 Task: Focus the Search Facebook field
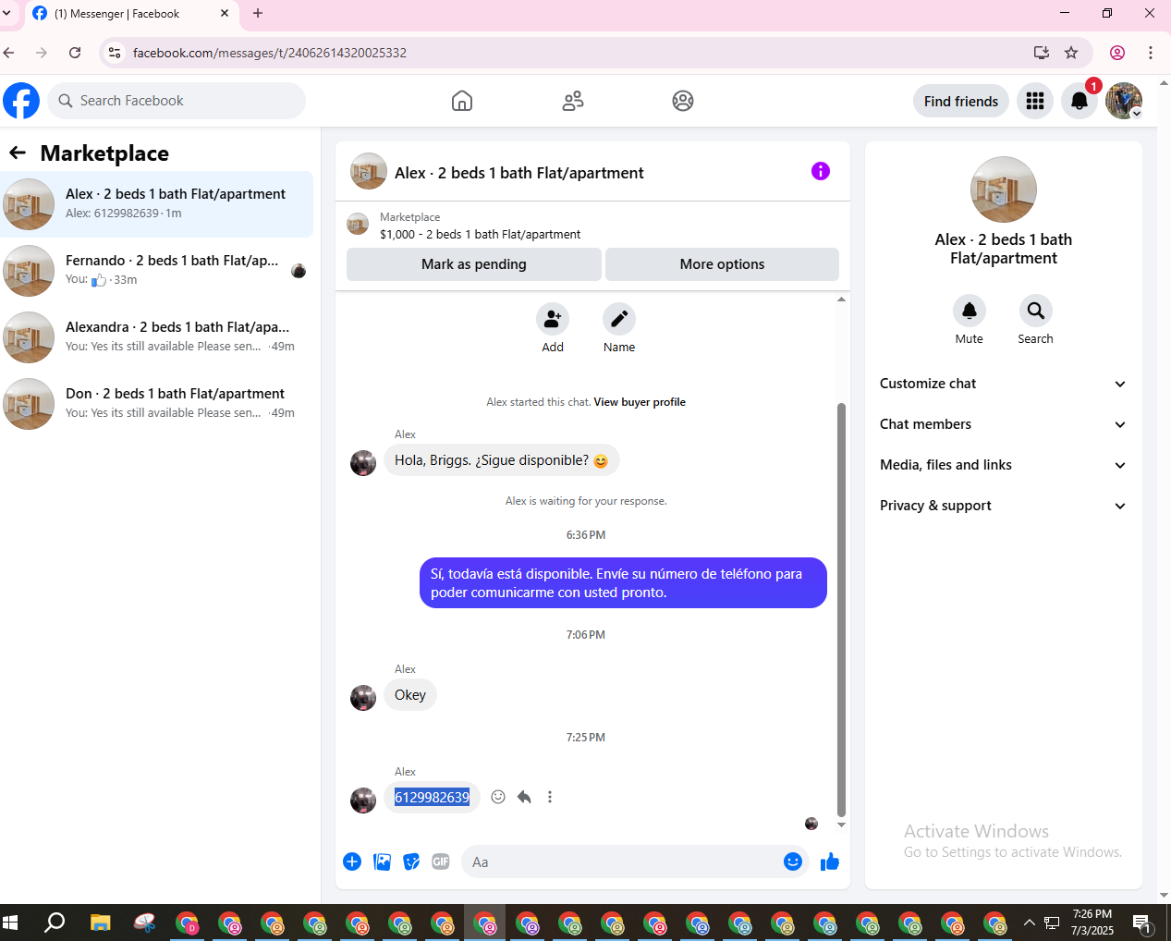point(177,101)
